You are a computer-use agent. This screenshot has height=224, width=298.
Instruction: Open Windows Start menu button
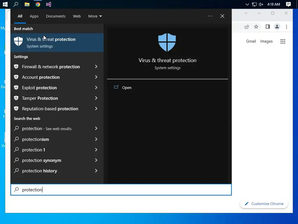click(5, 4)
